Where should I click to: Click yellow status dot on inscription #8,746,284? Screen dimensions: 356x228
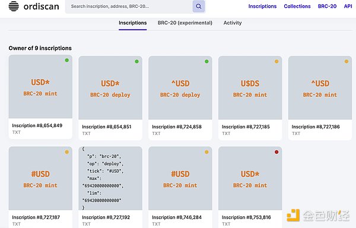pyautogui.click(x=206, y=152)
